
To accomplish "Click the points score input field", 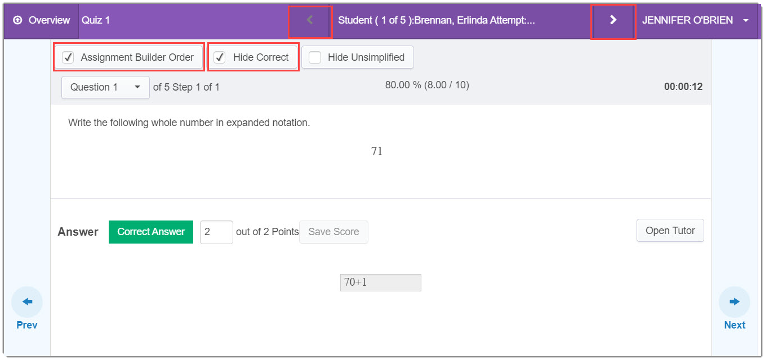I will click(216, 232).
